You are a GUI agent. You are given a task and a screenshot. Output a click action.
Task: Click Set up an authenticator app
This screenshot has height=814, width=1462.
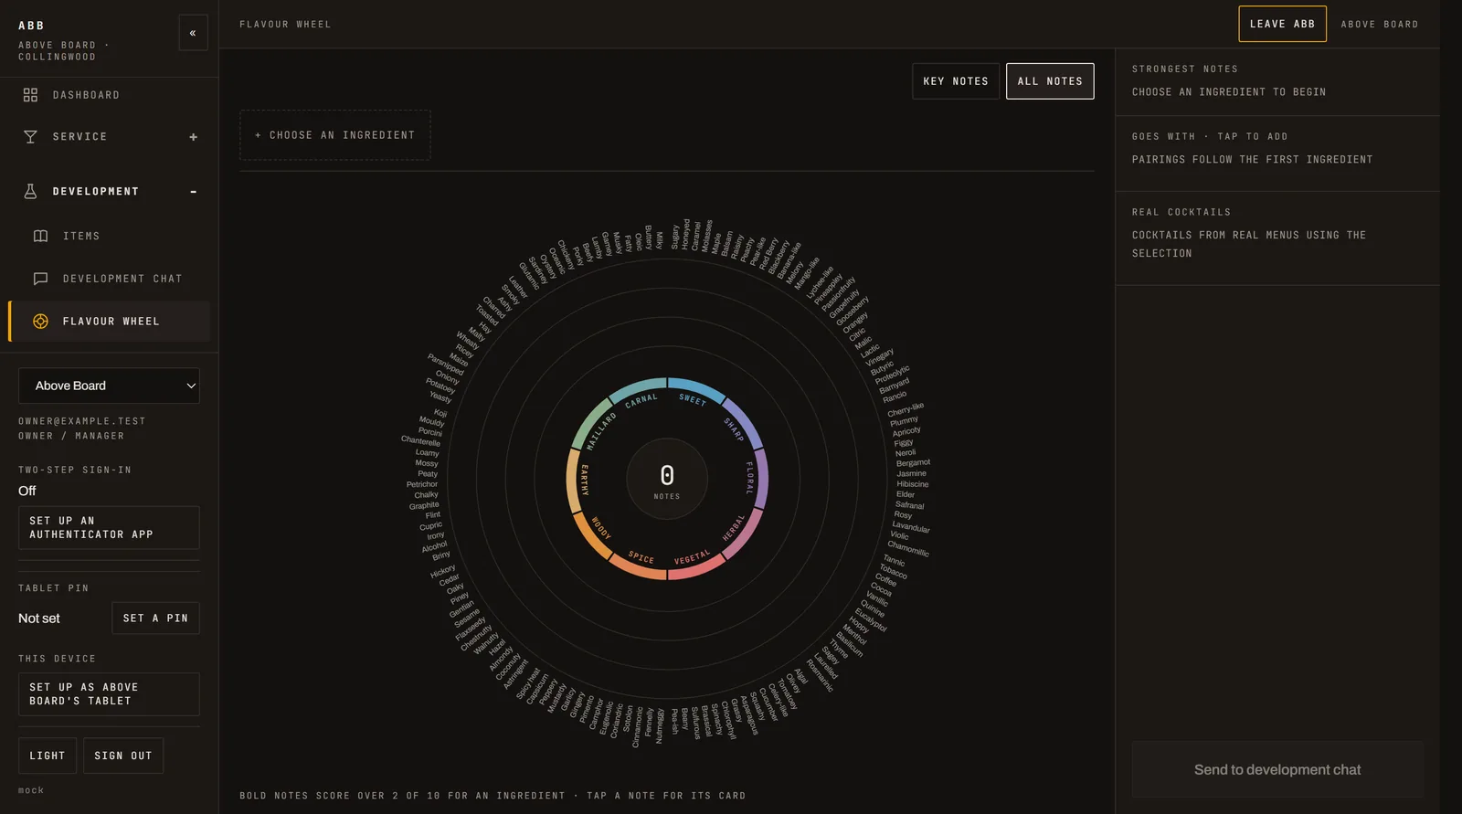(x=109, y=528)
